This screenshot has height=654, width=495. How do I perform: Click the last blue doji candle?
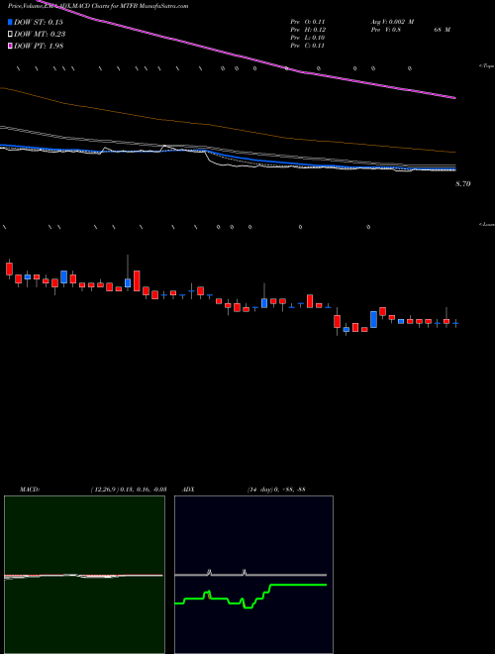(x=455, y=323)
